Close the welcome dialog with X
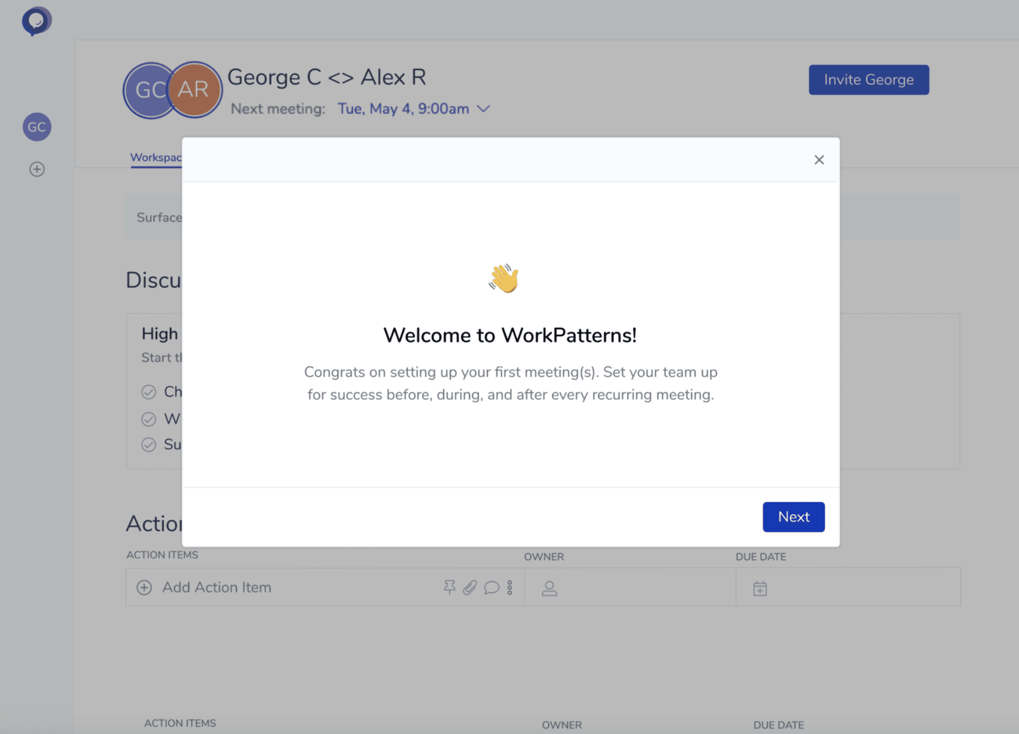The width and height of the screenshot is (1019, 734). (819, 160)
